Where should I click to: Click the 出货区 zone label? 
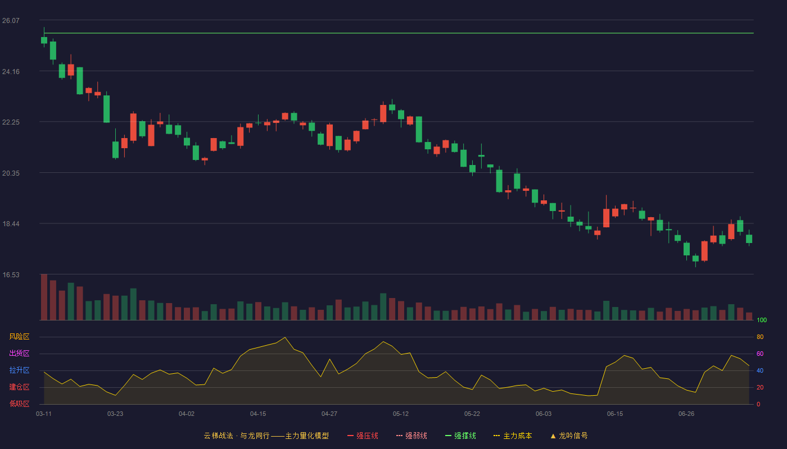tap(19, 354)
